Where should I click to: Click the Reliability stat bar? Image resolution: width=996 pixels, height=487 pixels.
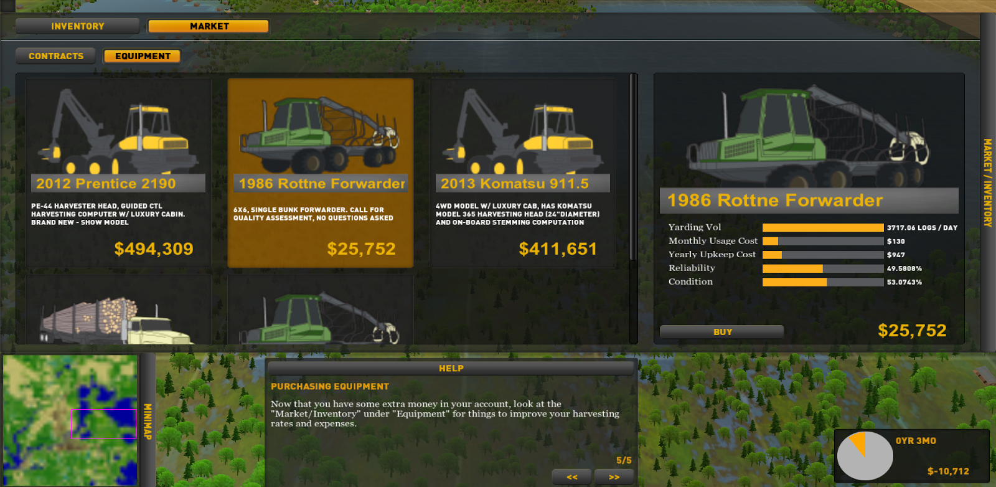[x=823, y=269]
